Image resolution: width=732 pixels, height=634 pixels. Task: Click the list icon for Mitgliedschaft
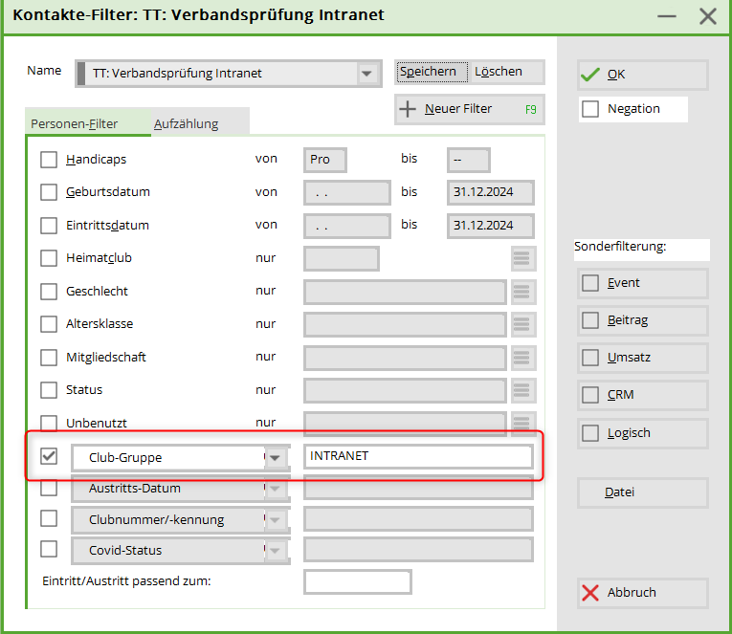(x=521, y=358)
